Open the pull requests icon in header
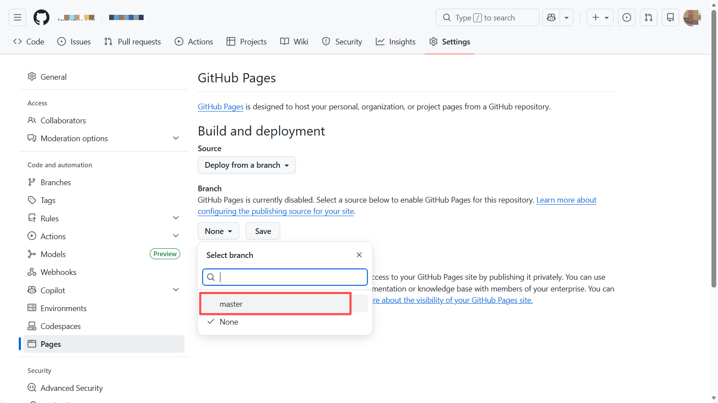718x403 pixels. [648, 17]
